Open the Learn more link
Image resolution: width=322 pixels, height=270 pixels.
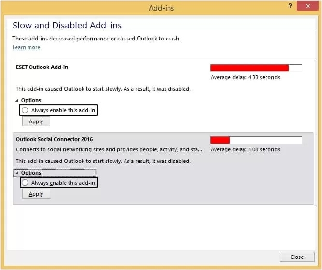click(x=26, y=47)
